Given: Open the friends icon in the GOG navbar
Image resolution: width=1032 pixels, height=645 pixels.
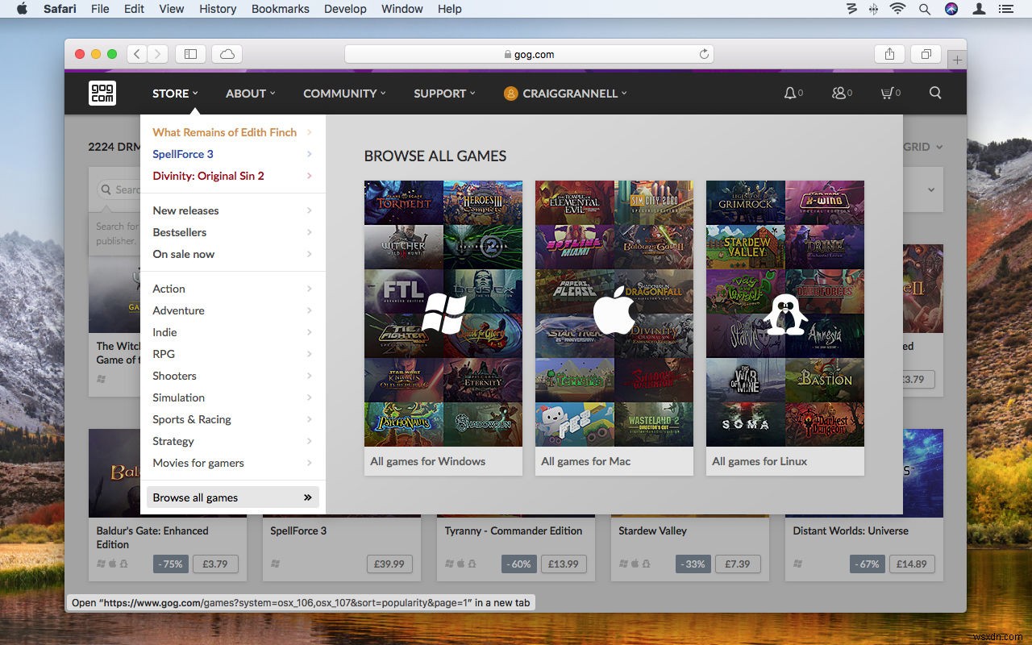Looking at the screenshot, I should 838,93.
